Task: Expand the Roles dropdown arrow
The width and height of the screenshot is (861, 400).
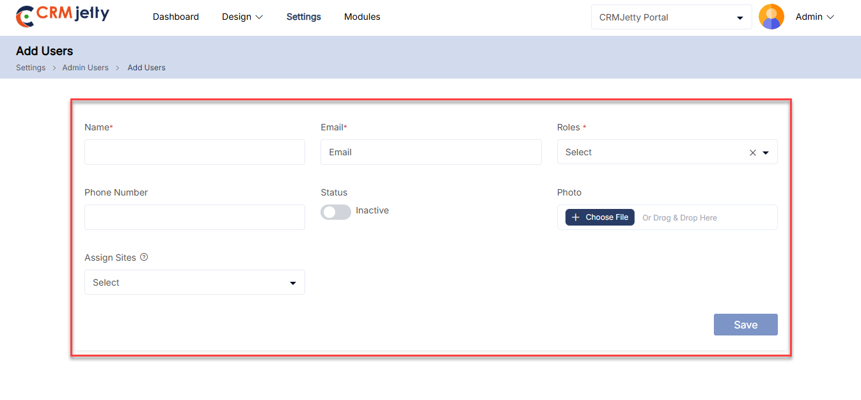Action: coord(766,153)
